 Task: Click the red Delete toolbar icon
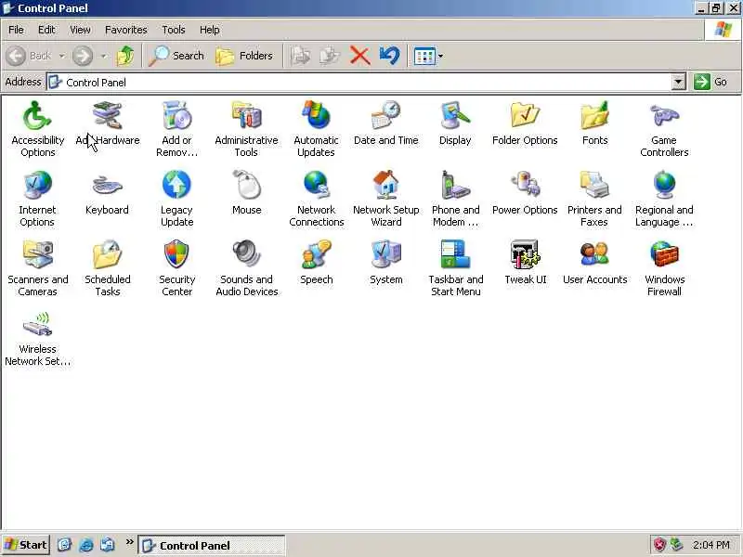(360, 56)
